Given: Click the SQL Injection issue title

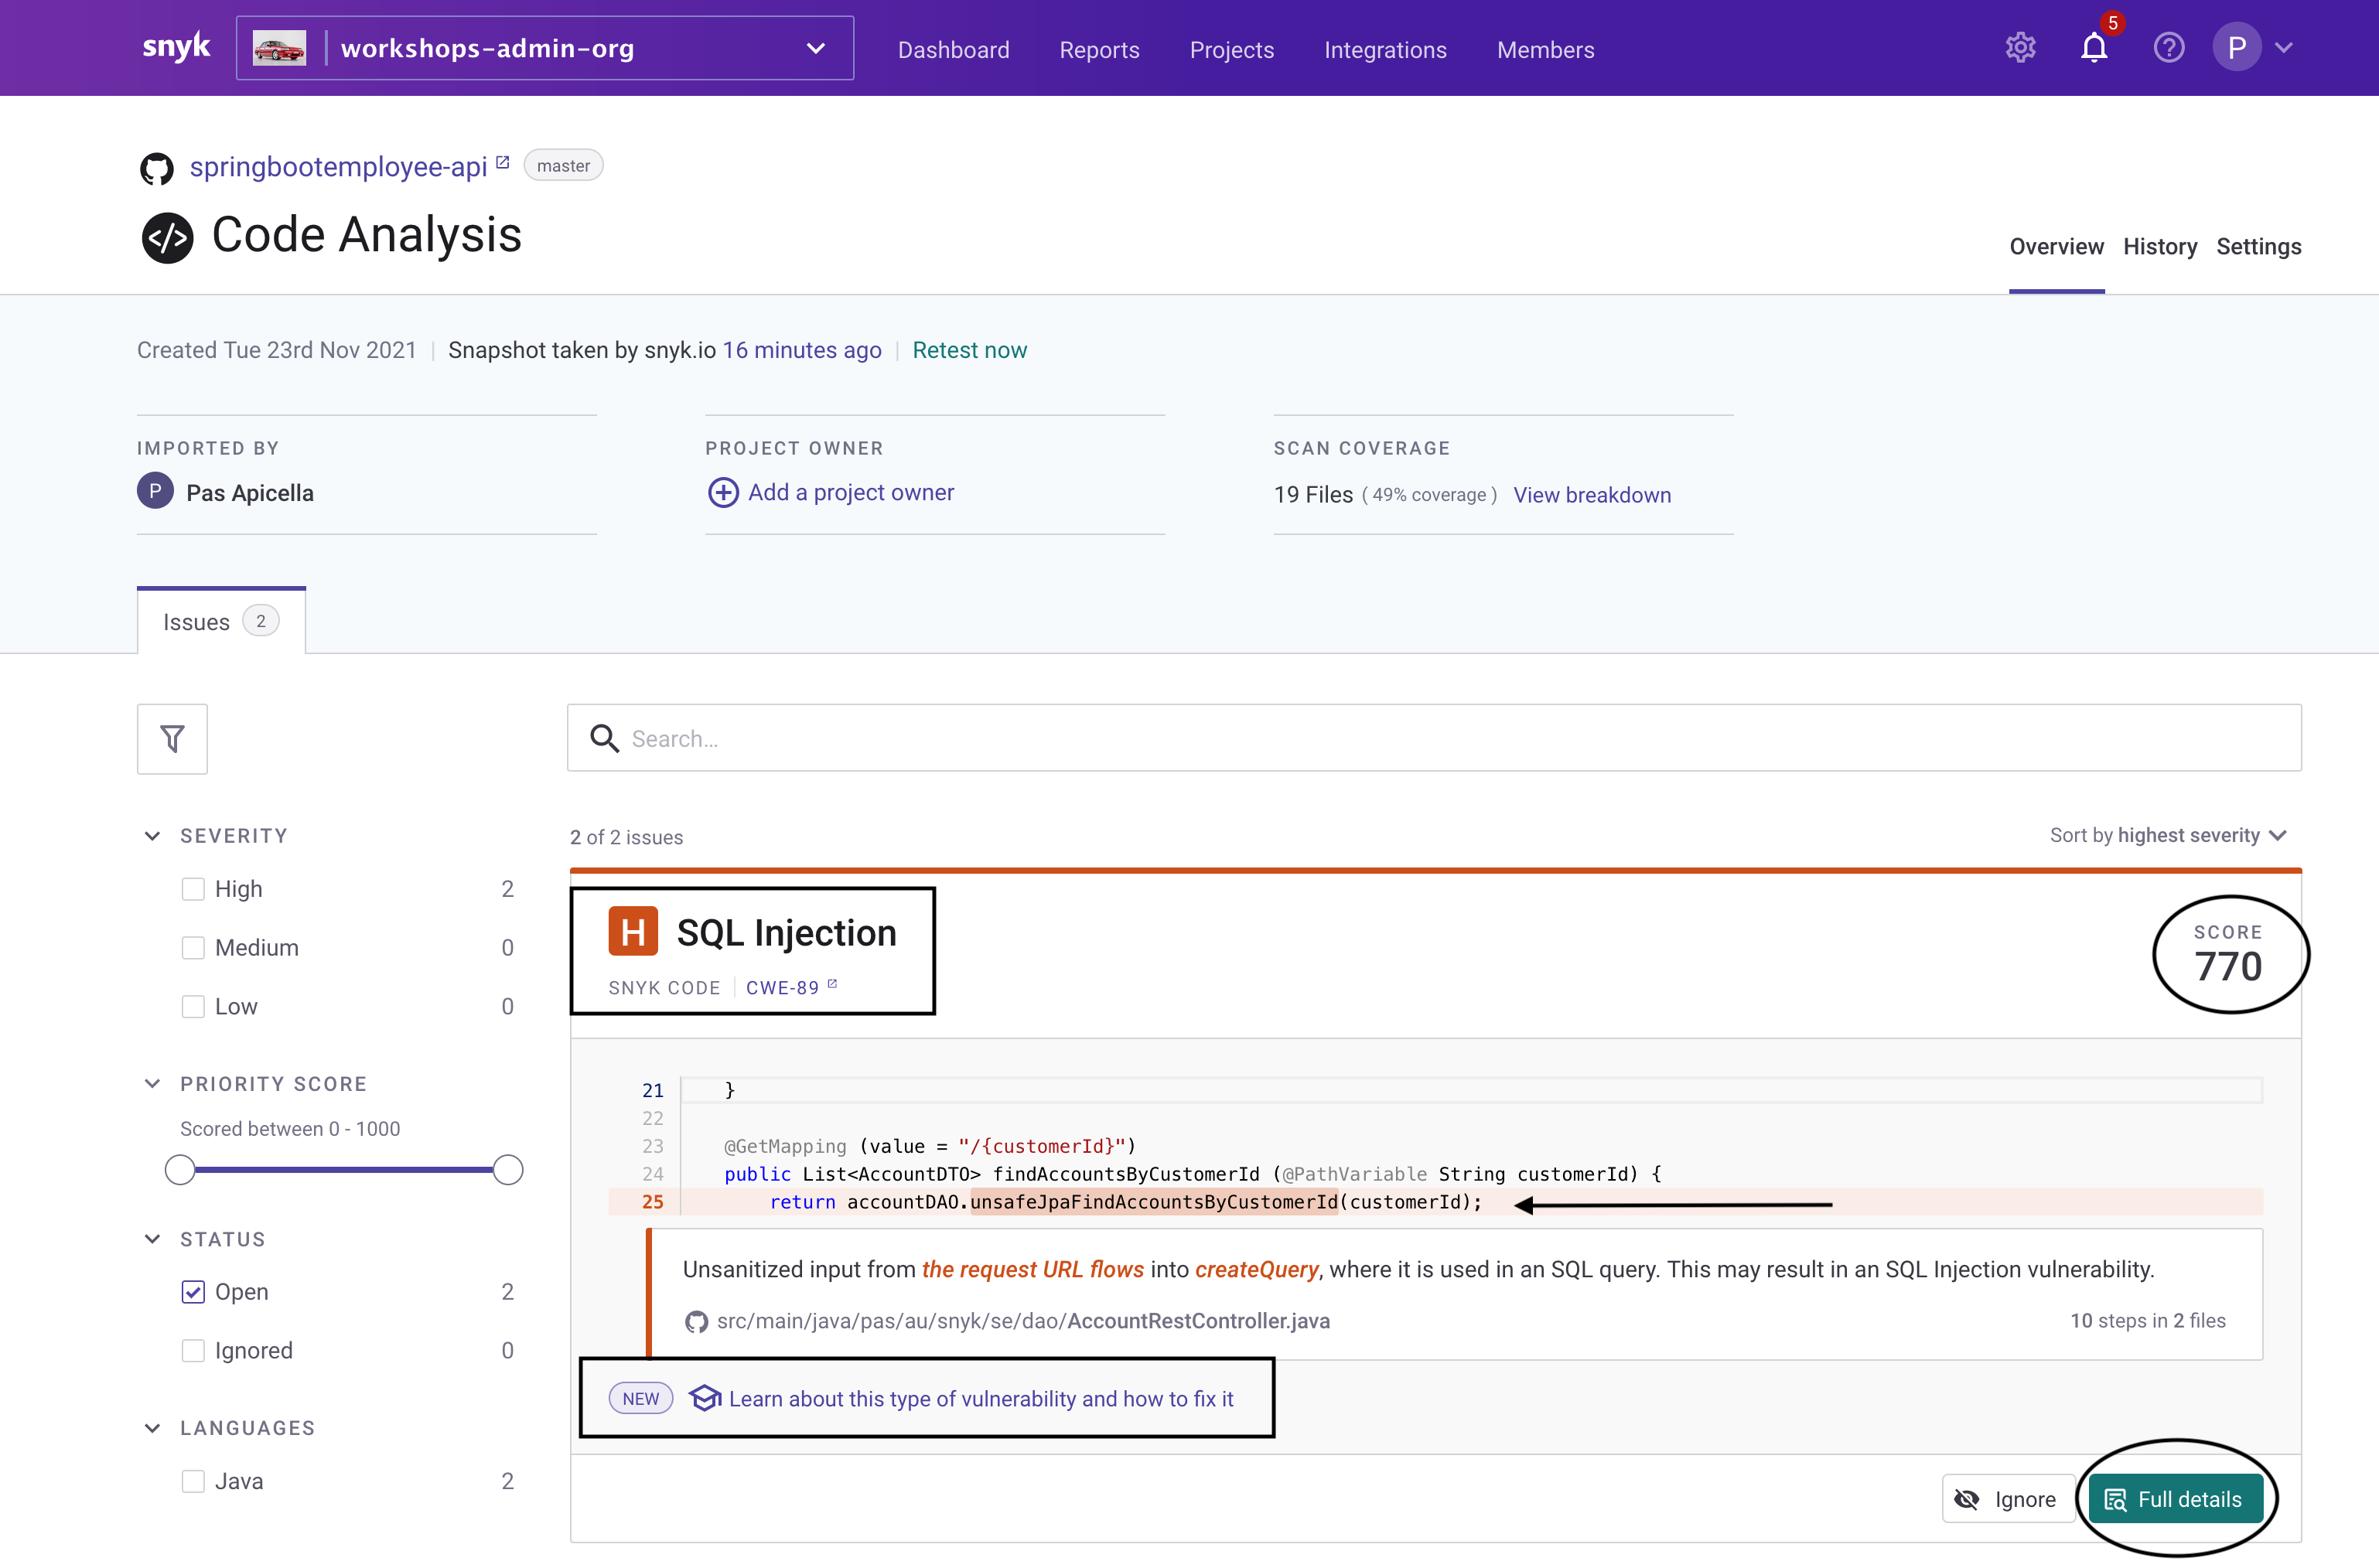Looking at the screenshot, I should coord(786,932).
